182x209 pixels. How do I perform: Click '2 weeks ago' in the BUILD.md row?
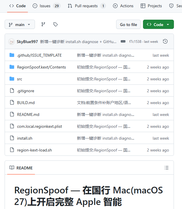tap(158, 103)
